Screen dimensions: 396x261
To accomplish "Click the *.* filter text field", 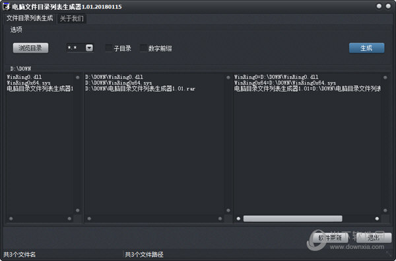I will click(x=76, y=48).
